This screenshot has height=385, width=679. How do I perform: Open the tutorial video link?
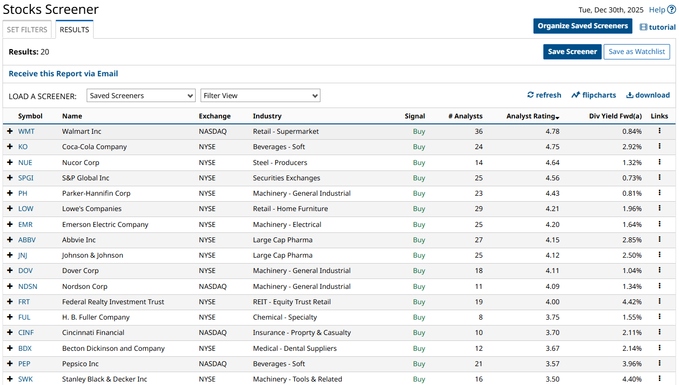[x=658, y=27]
